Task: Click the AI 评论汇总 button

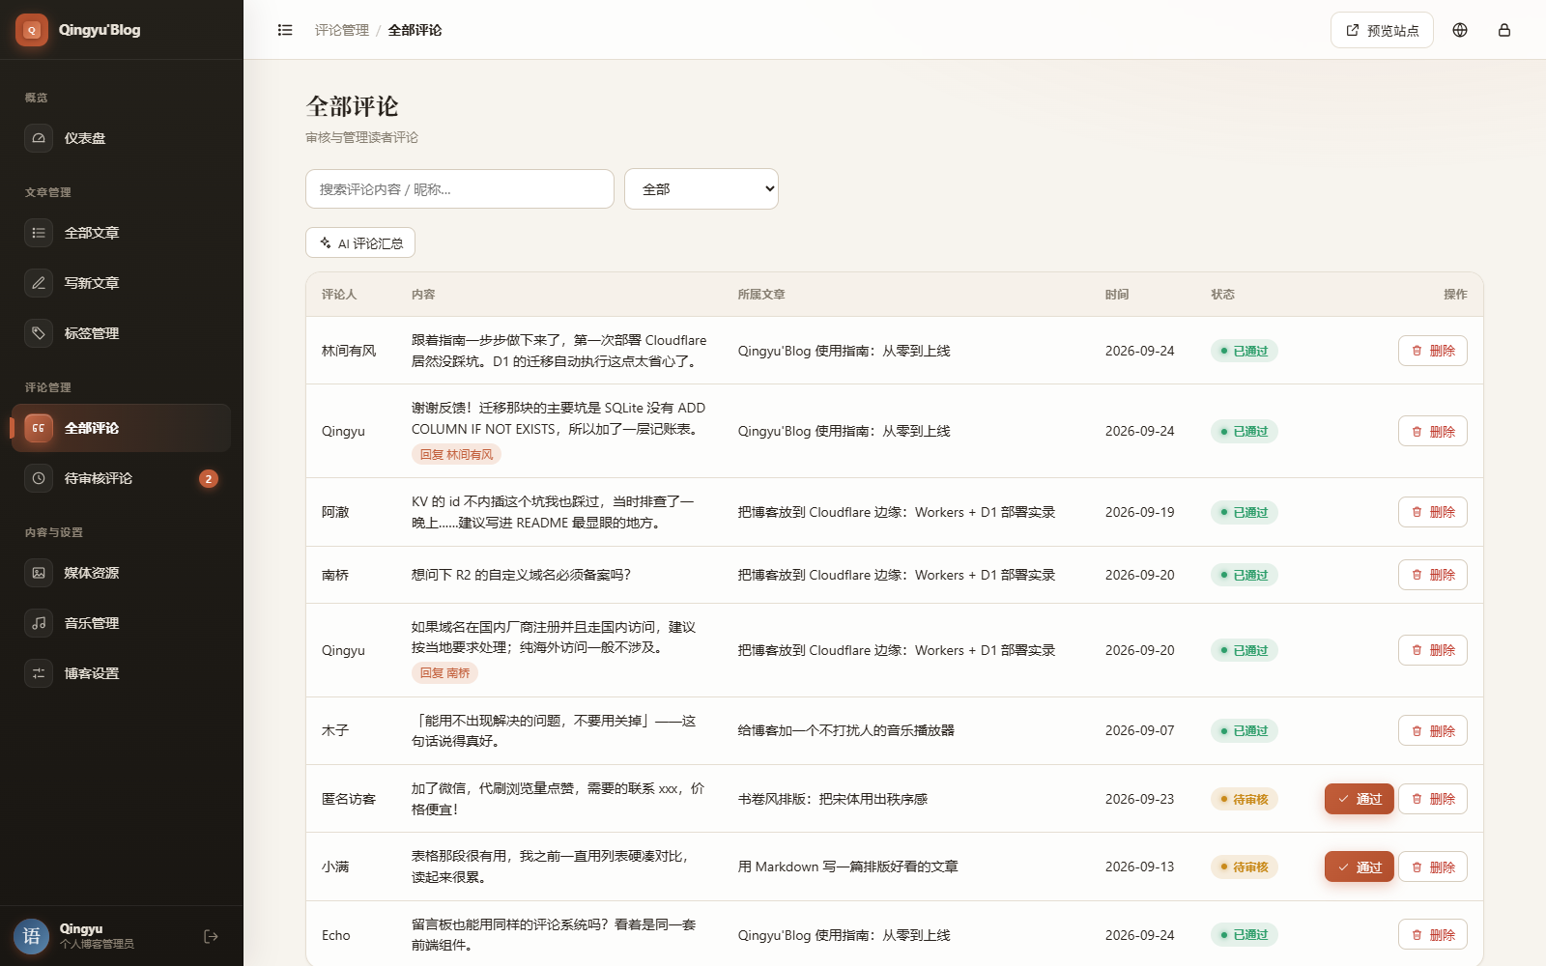Action: click(360, 242)
